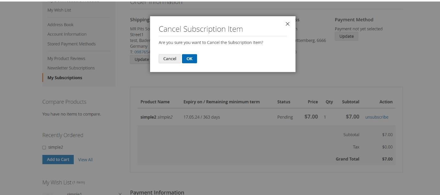Open My Subscriptions in the sidebar
Viewport: 440px width, 195px height.
click(x=65, y=77)
